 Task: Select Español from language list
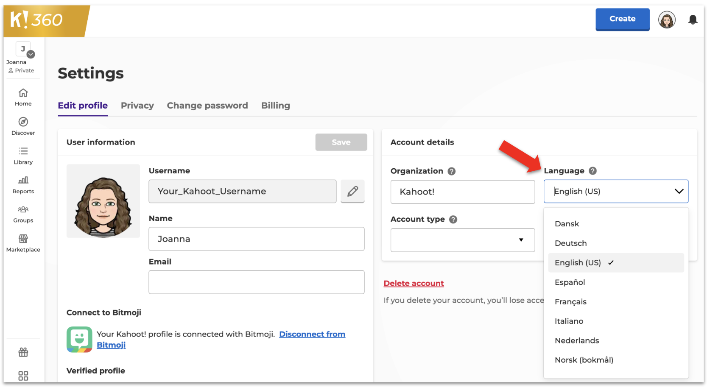coord(570,282)
